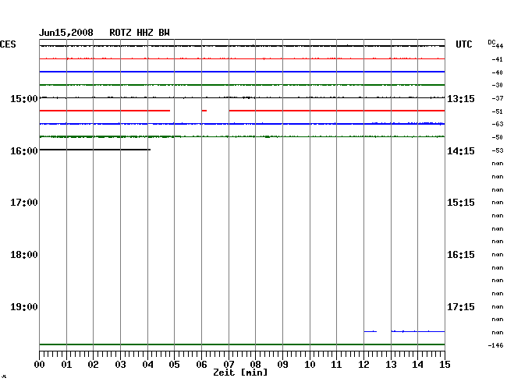Click the short blue trace segment after minute 12

point(370,331)
